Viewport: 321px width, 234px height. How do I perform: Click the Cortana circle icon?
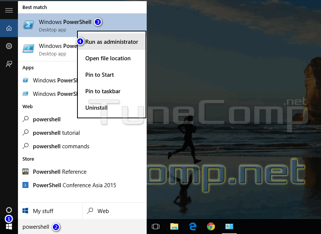point(9,210)
